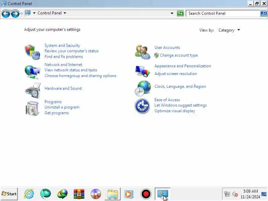Click the muted volume tray icon
This screenshot has height=201, width=268.
(235, 194)
